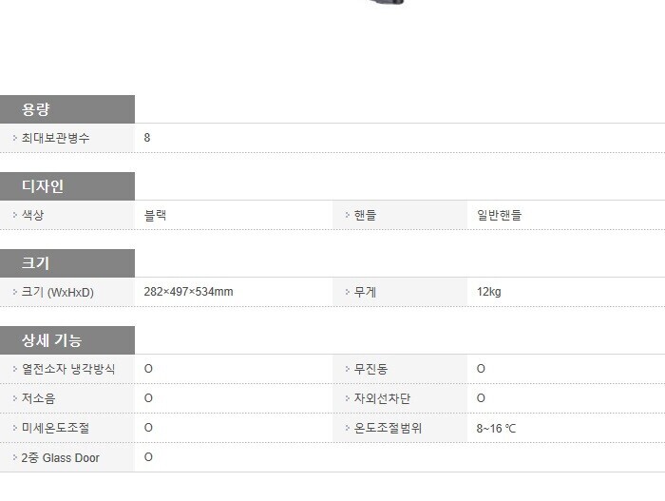
Task: Click the 12kg weight value
Action: pyautogui.click(x=488, y=292)
